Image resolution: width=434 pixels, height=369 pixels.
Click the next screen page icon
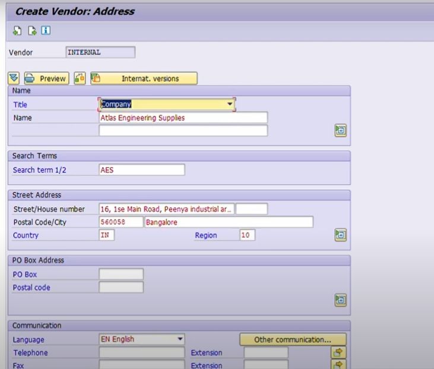[32, 31]
